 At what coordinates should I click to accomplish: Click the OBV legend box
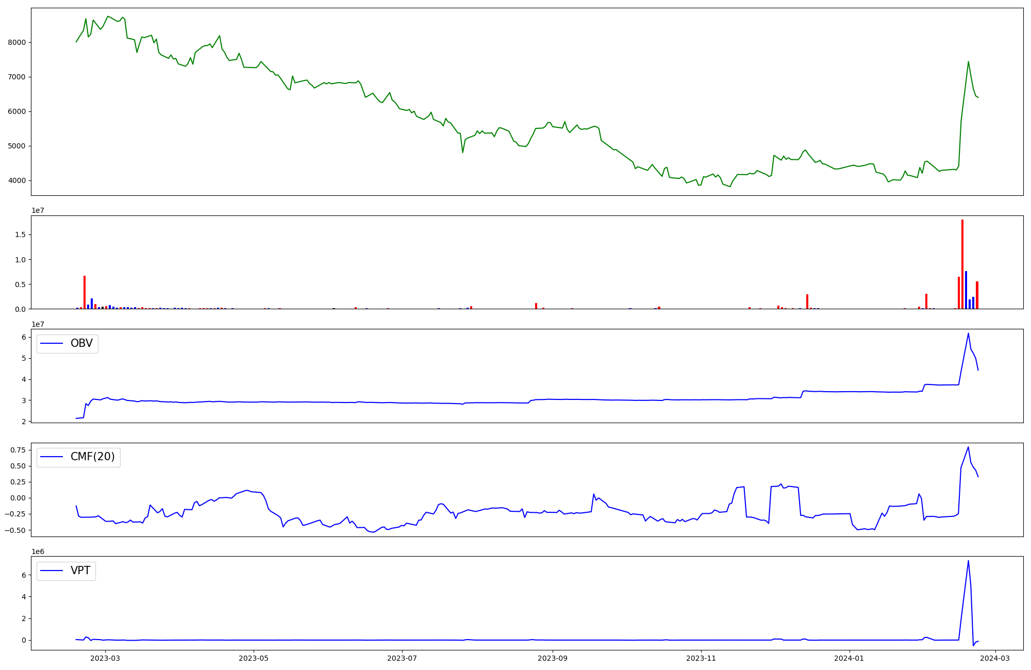pos(68,344)
